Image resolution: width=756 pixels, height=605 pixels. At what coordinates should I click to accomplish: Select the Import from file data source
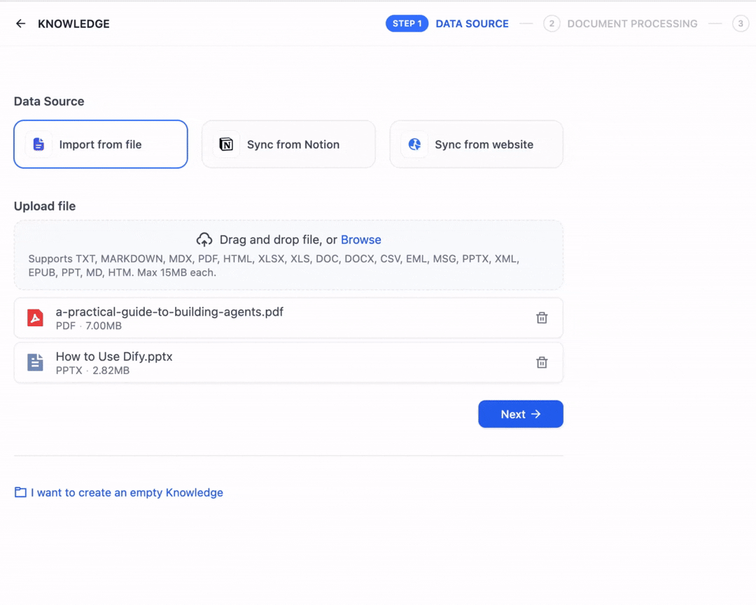click(100, 144)
